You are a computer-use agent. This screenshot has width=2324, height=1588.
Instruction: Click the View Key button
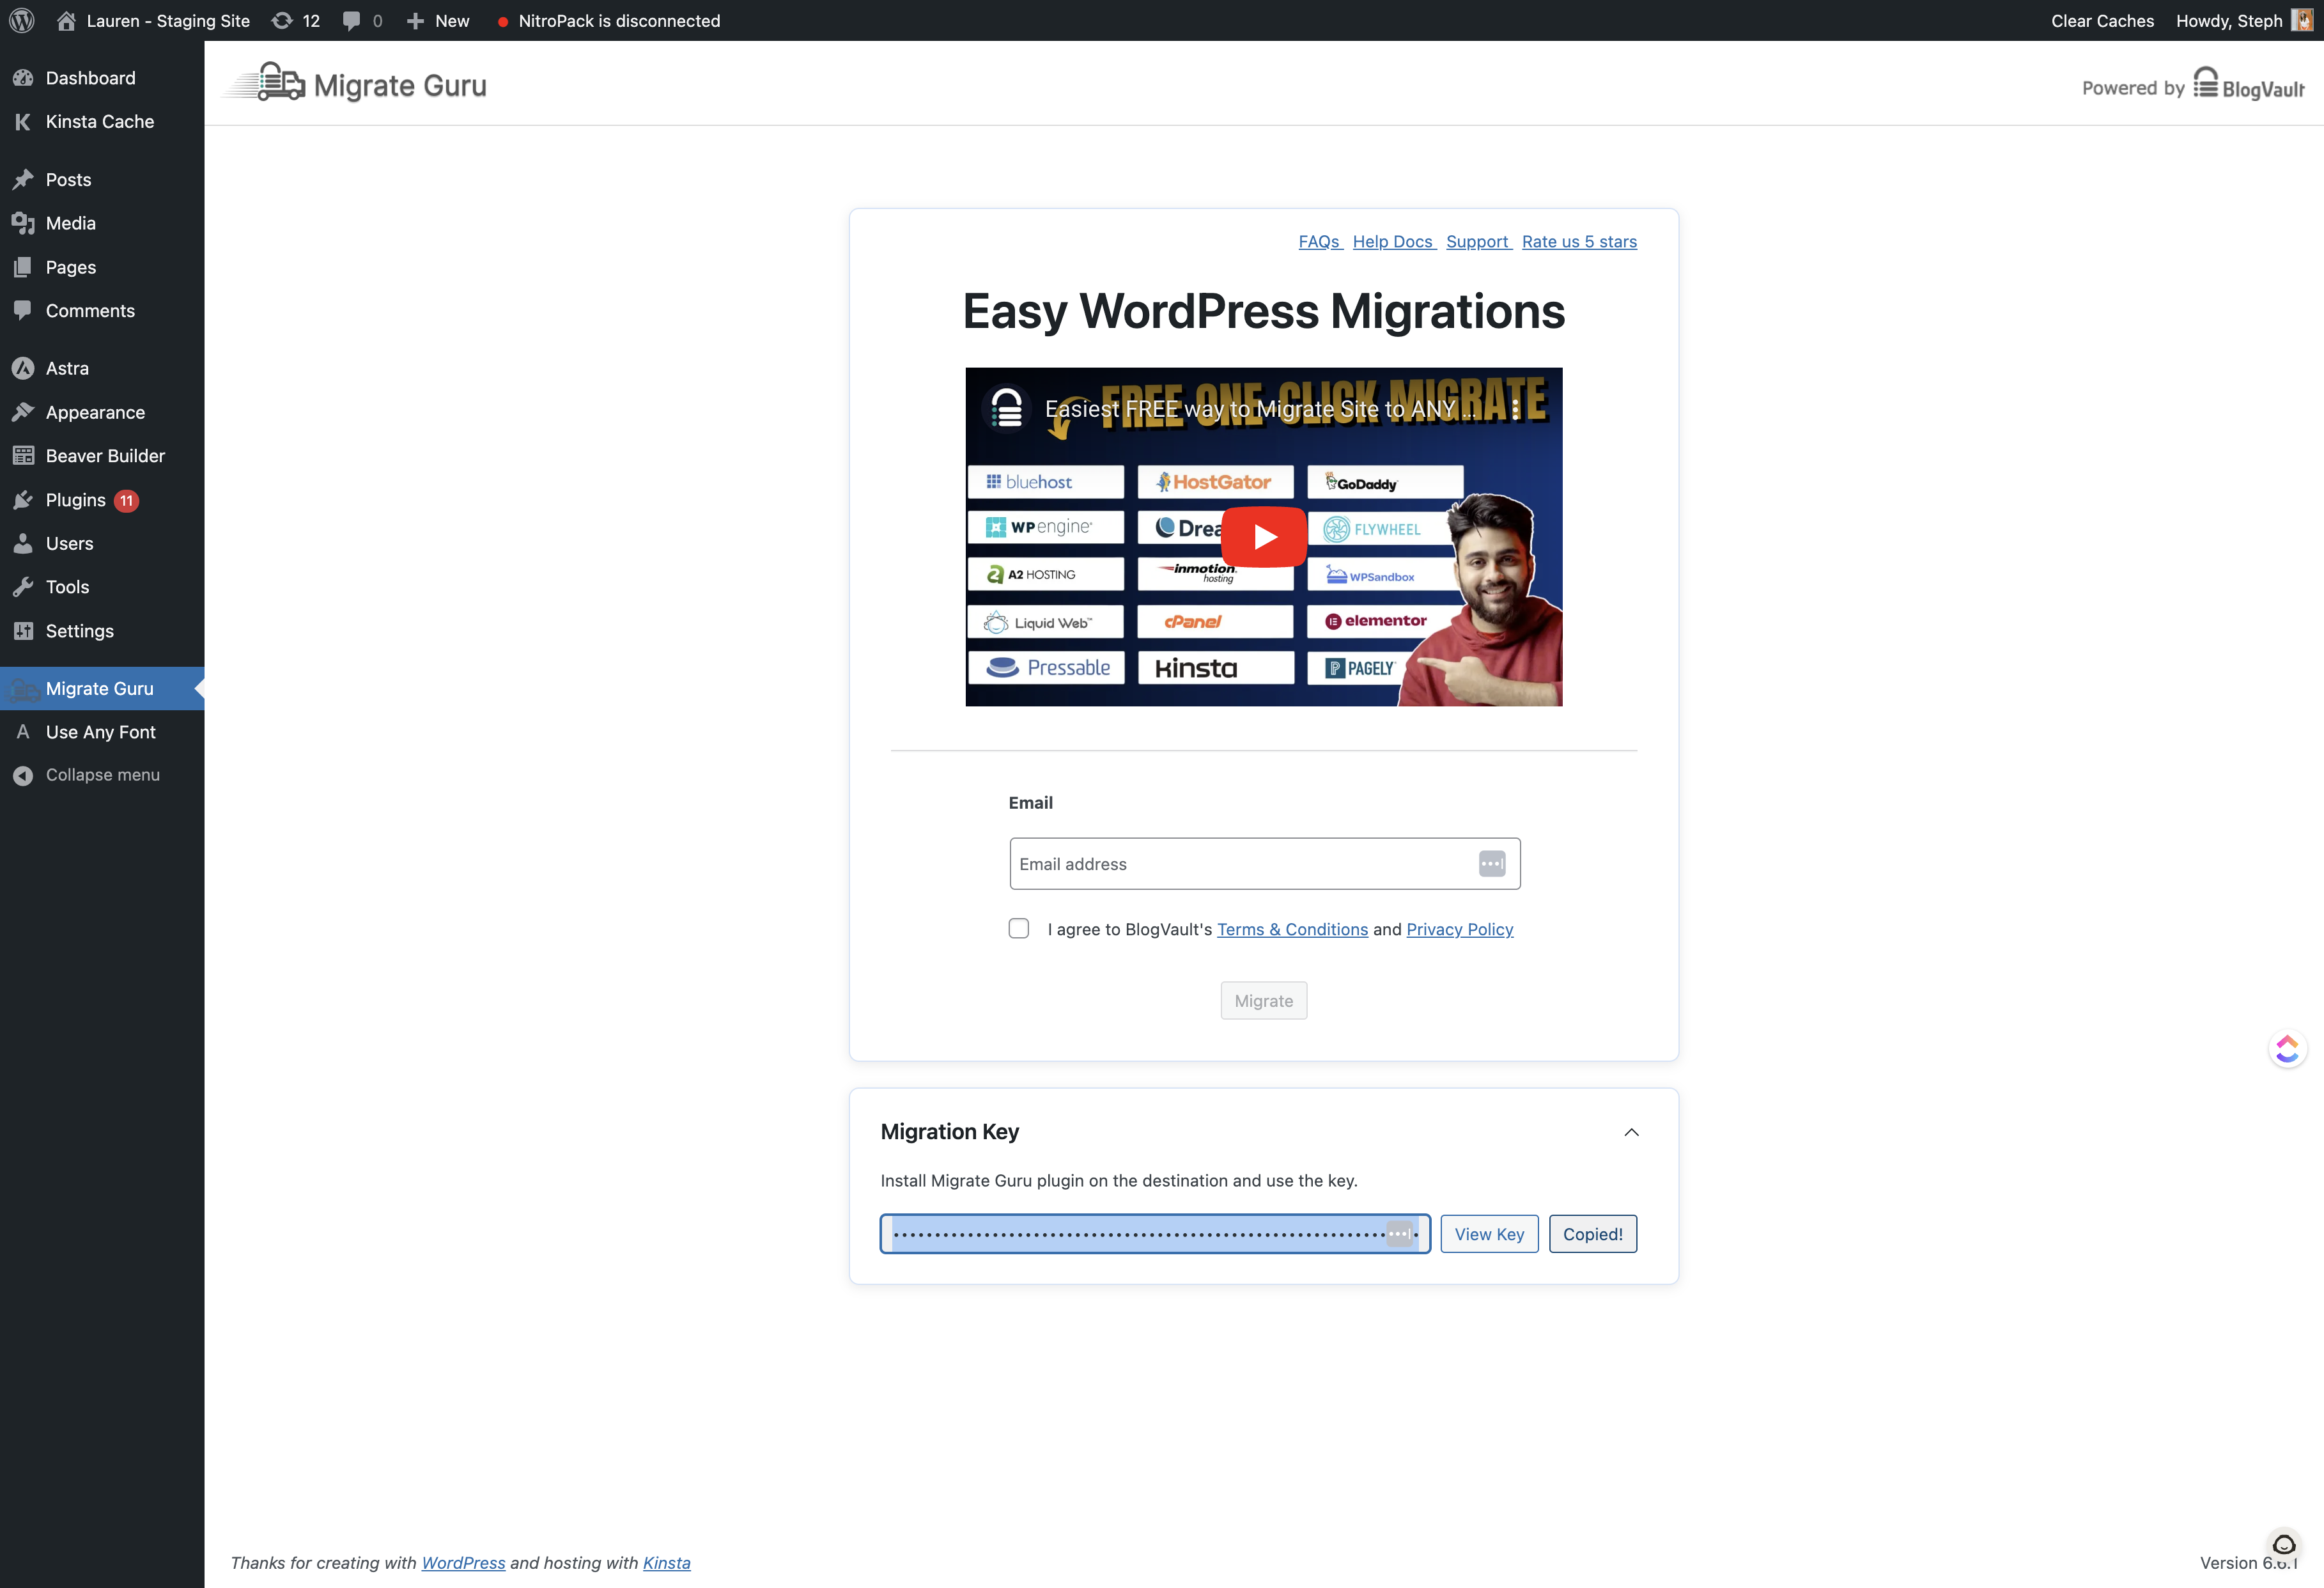tap(1489, 1234)
